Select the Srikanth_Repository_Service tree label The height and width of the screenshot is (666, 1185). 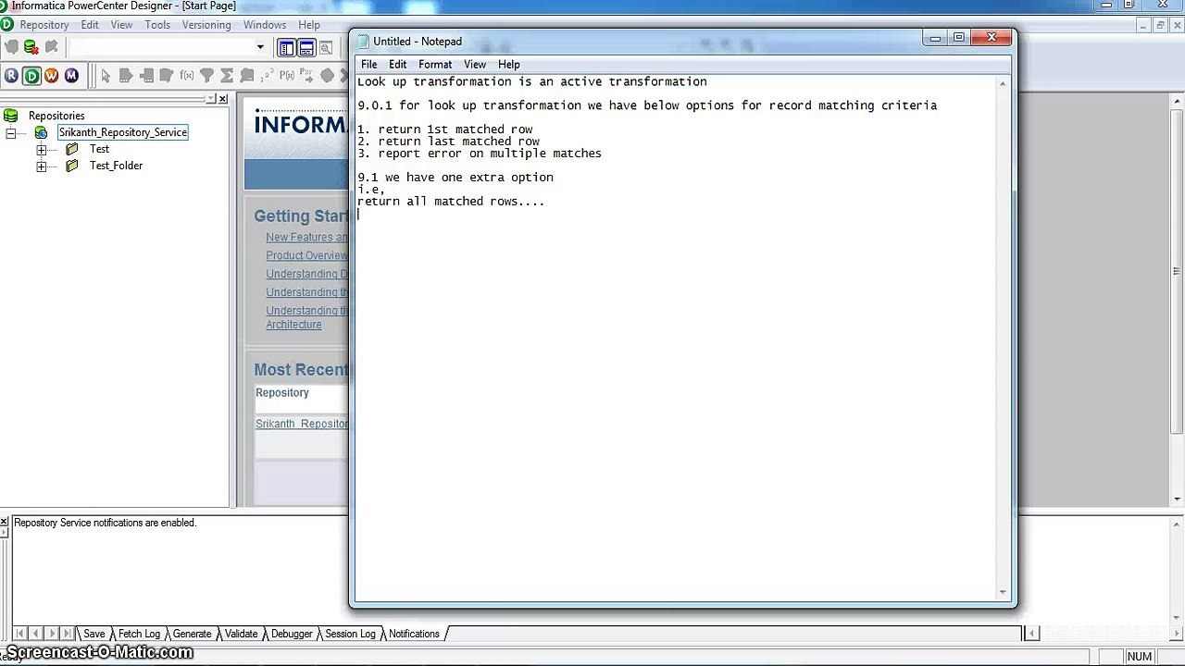coord(123,132)
